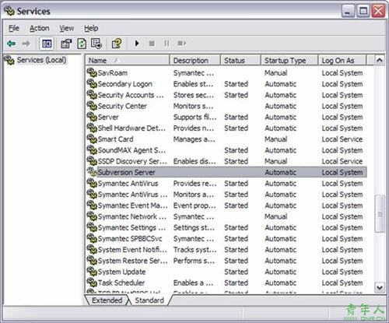Sort list by Name column header
The width and height of the screenshot is (389, 323).
128,61
